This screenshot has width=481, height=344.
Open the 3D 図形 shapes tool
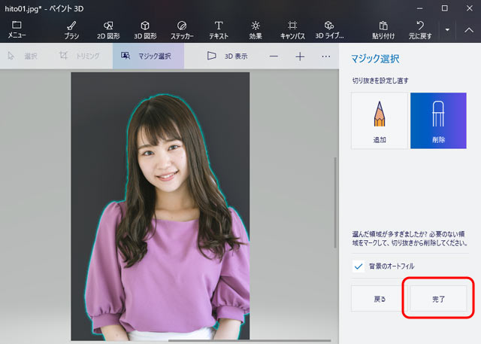point(145,30)
